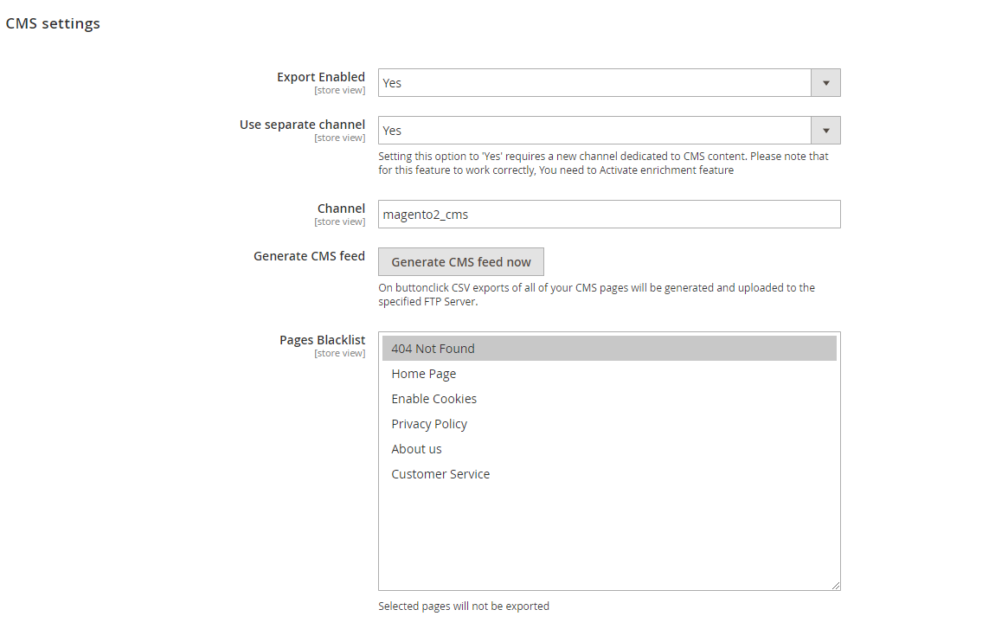Click the Export Enabled field label
Image resolution: width=1008 pixels, height=629 pixels.
[321, 77]
